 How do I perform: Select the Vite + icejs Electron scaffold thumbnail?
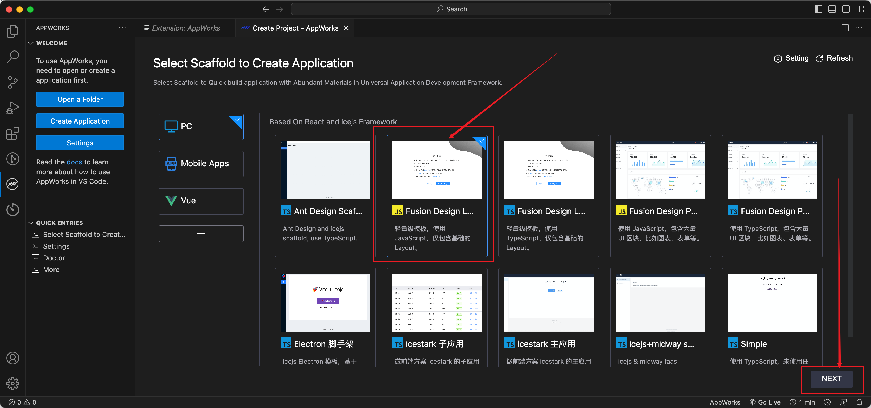pyautogui.click(x=325, y=302)
